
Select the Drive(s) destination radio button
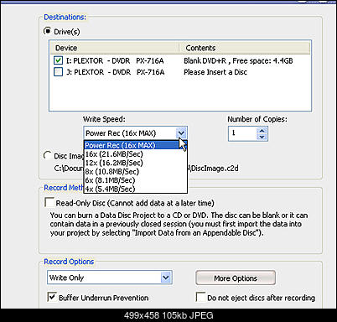pyautogui.click(x=48, y=31)
